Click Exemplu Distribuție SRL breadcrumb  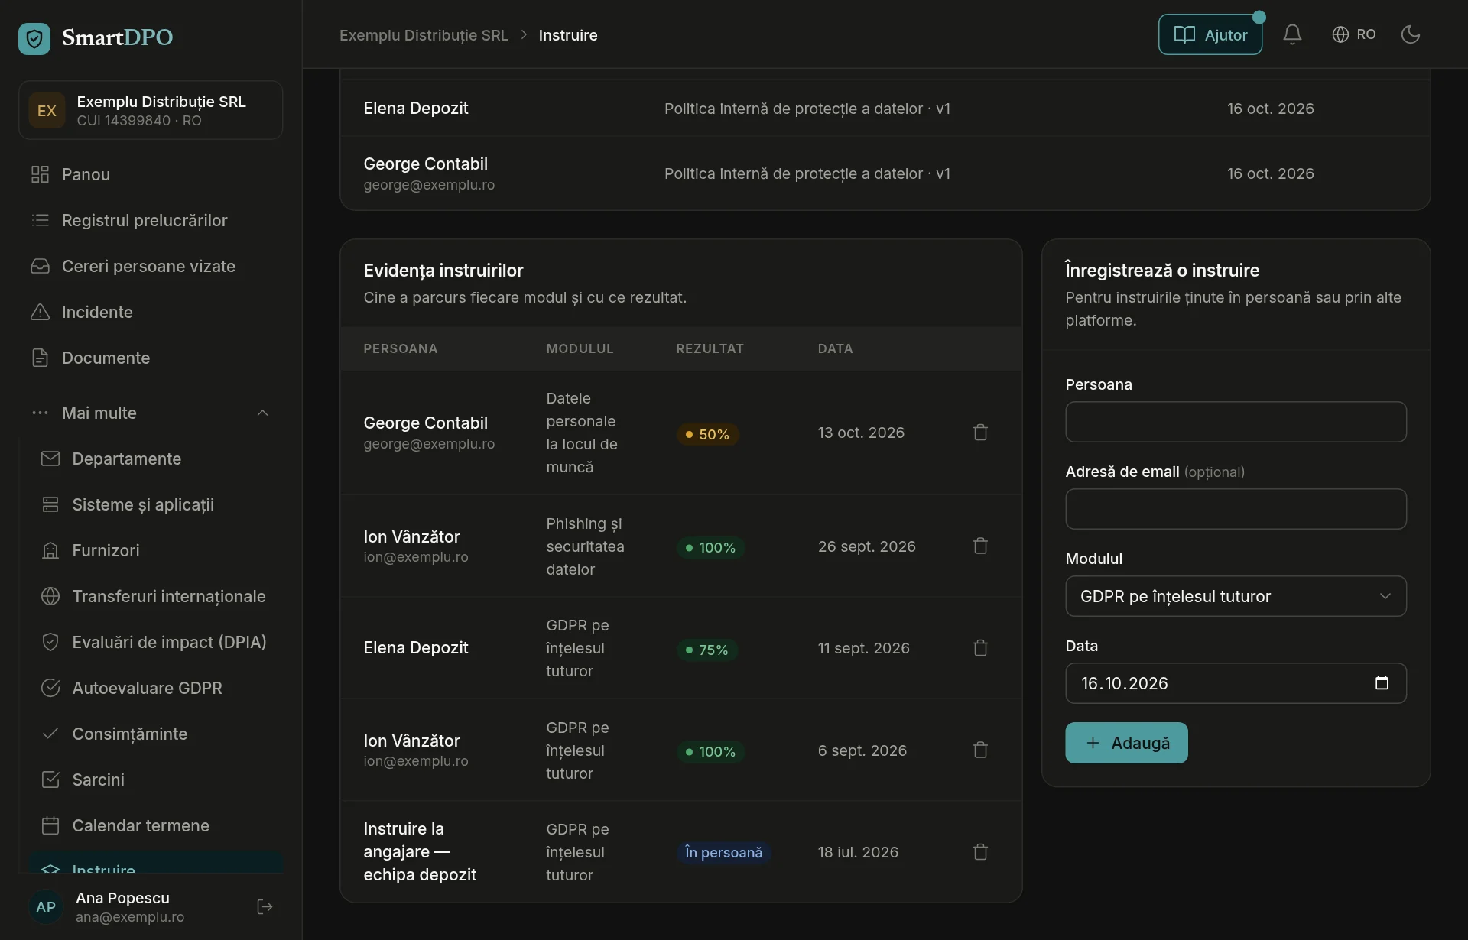(x=424, y=35)
